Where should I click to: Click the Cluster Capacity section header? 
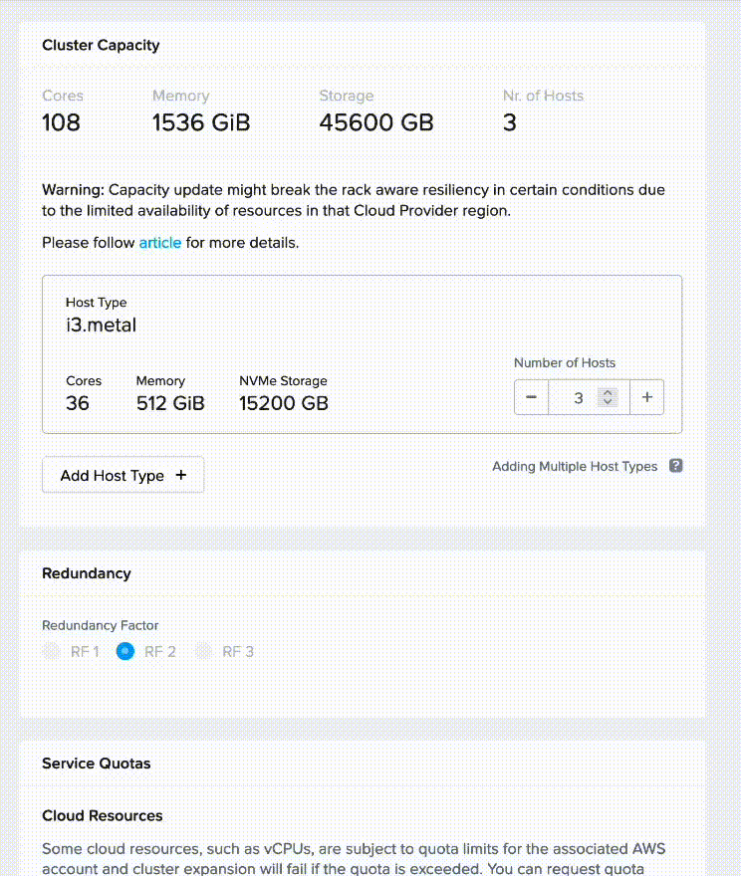click(x=101, y=45)
